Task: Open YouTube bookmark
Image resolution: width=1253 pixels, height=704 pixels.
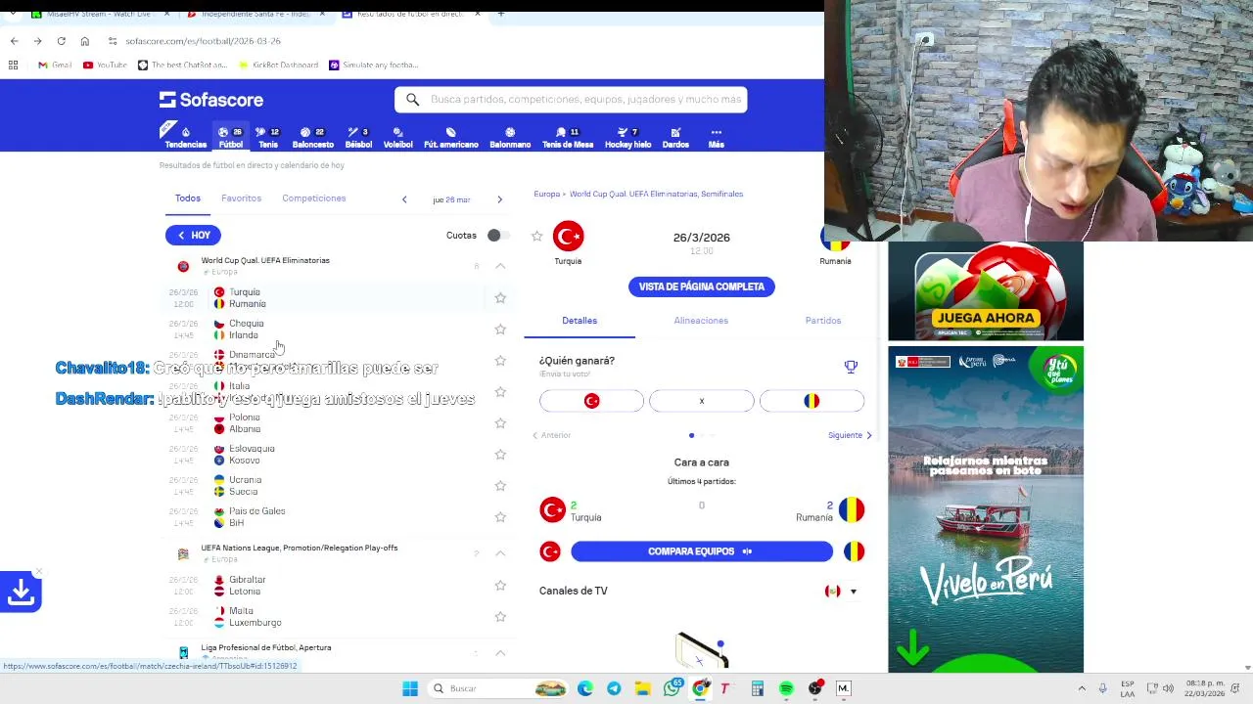Action: 105,65
